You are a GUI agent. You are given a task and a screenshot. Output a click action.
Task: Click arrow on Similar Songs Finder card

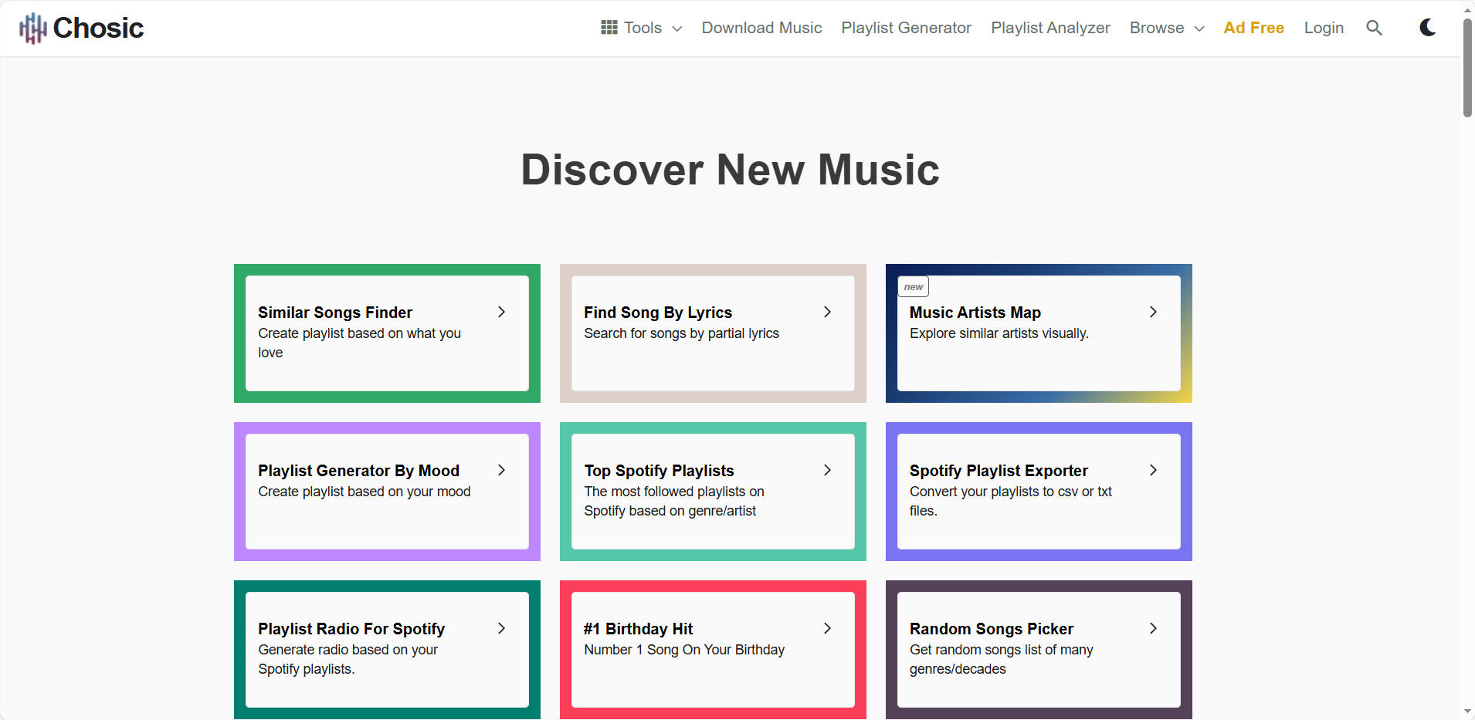[x=501, y=312]
